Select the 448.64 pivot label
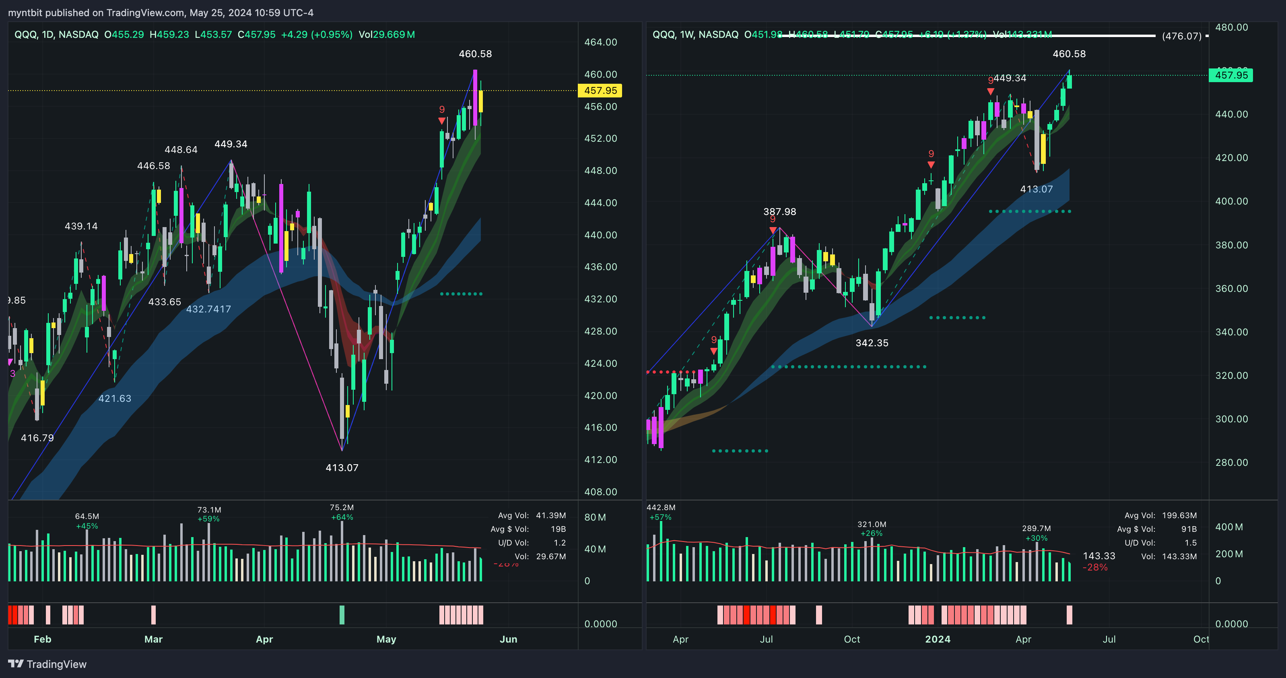This screenshot has height=678, width=1286. point(181,149)
